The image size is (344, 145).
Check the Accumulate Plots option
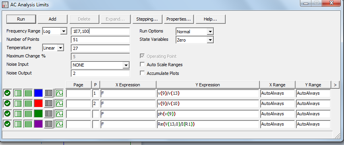point(142,73)
